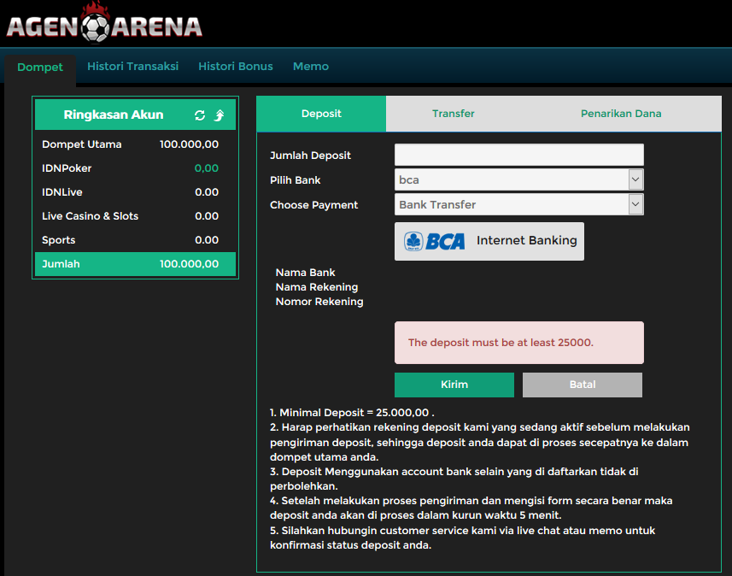732x576 pixels.
Task: Open the Penarikan Dana tab
Action: tap(621, 114)
